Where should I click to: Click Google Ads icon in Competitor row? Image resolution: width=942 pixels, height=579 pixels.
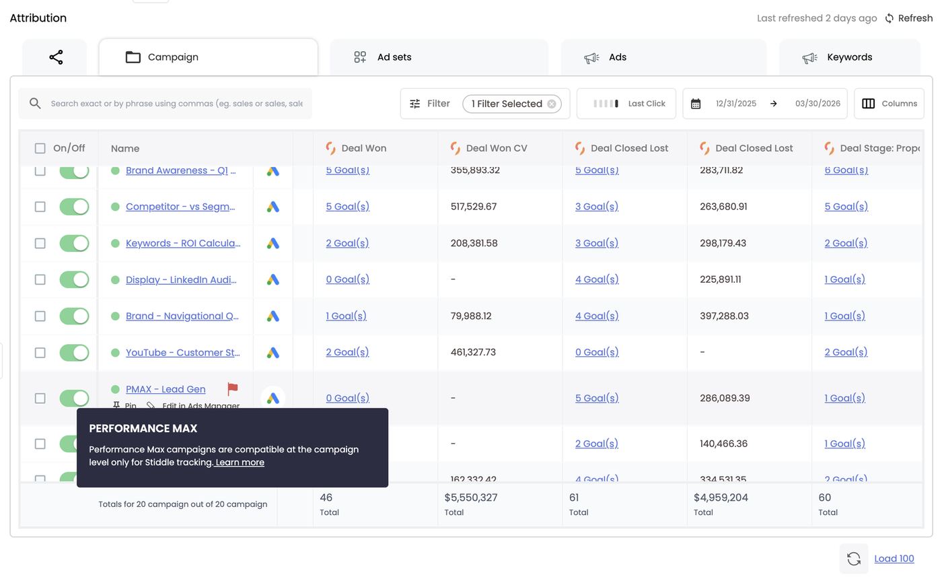click(x=273, y=207)
